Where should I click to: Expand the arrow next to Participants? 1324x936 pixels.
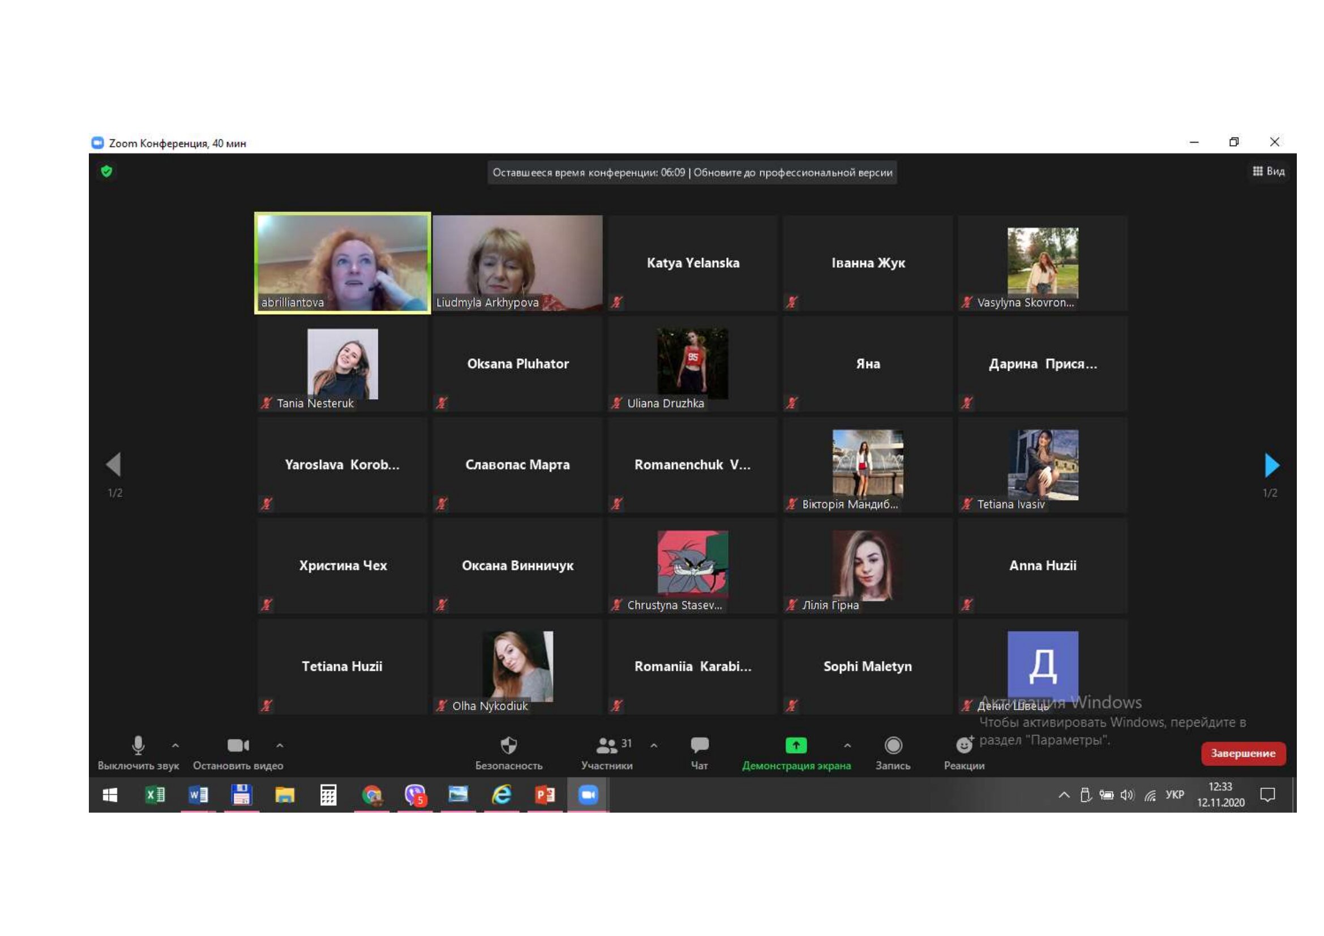point(654,746)
